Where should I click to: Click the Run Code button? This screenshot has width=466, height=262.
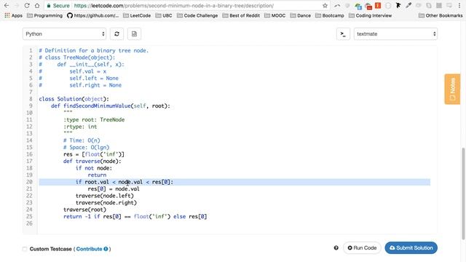(x=362, y=247)
